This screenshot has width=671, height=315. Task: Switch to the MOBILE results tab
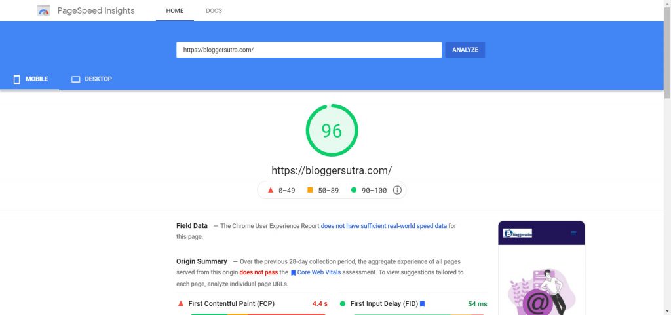pyautogui.click(x=30, y=79)
